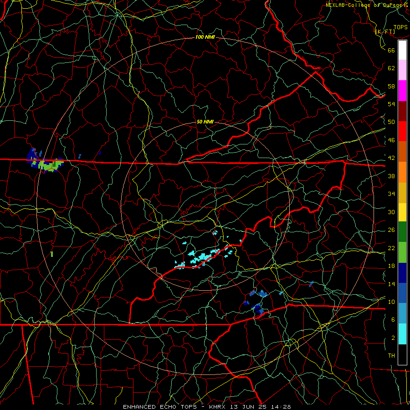This screenshot has height=410, width=410.
Task: Click the "30" scale label
Action: pos(391,212)
